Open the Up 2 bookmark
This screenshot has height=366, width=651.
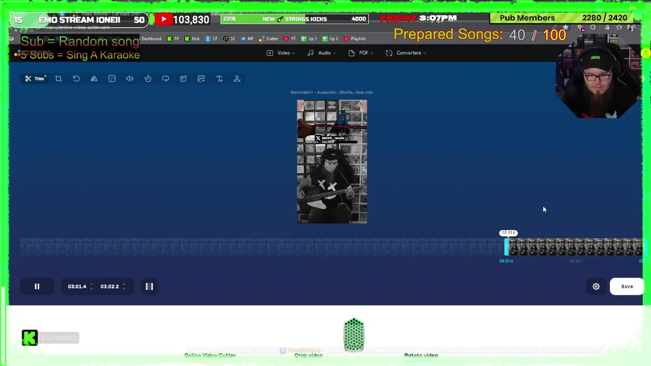click(x=330, y=39)
